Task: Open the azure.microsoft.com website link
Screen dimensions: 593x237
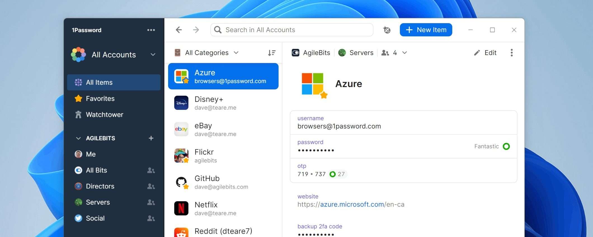Action: pyautogui.click(x=352, y=205)
